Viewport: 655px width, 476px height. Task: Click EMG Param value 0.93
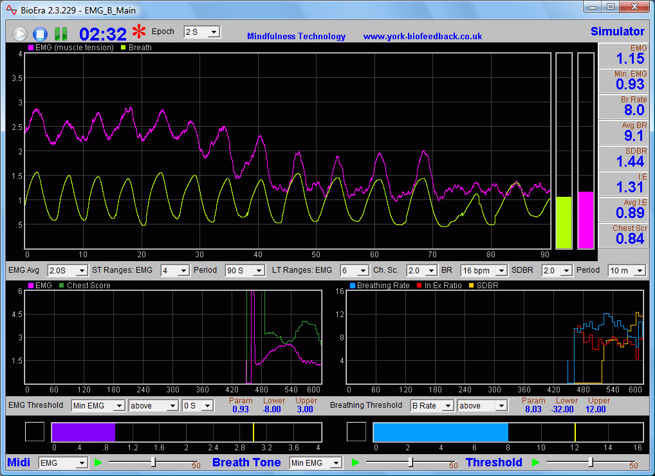(241, 410)
